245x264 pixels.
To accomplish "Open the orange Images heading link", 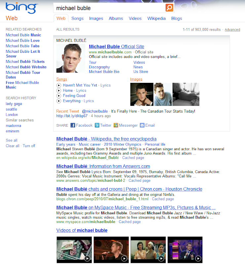I will [x=136, y=79].
